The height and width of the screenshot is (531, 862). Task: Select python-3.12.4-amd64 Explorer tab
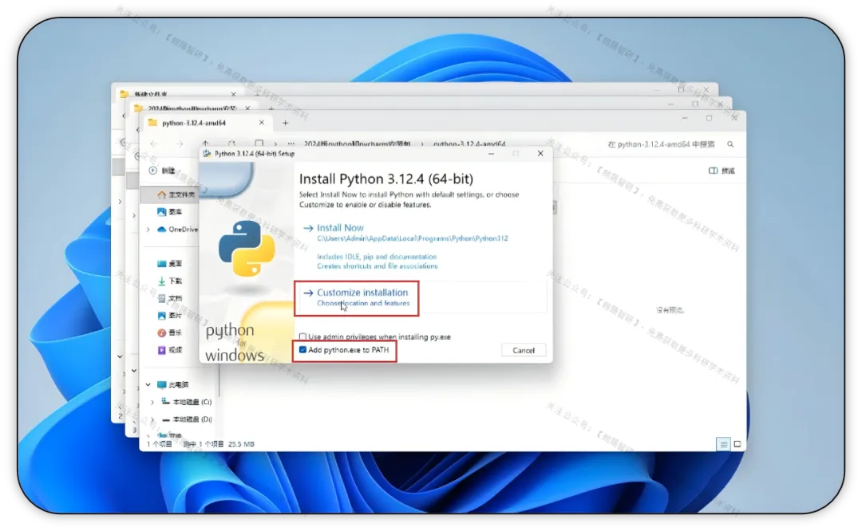point(193,123)
